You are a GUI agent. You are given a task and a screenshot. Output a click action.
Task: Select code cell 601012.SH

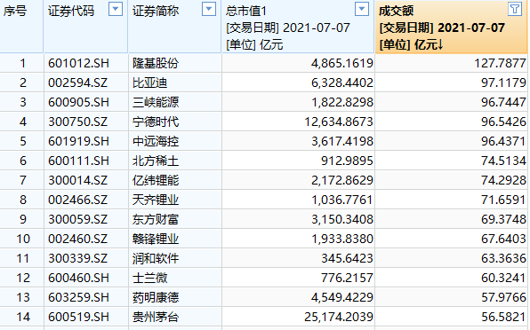coord(86,63)
